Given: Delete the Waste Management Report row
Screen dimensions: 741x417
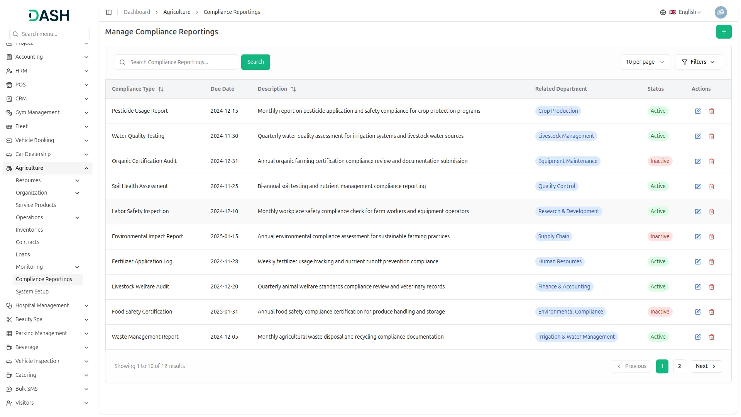Looking at the screenshot, I should coord(711,337).
